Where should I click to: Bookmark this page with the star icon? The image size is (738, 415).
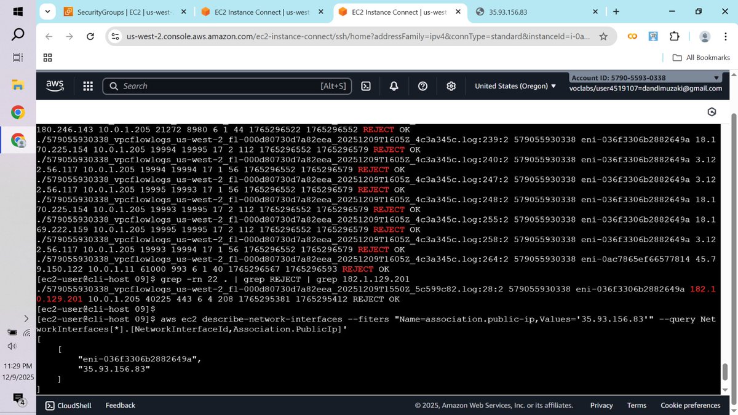click(x=603, y=37)
